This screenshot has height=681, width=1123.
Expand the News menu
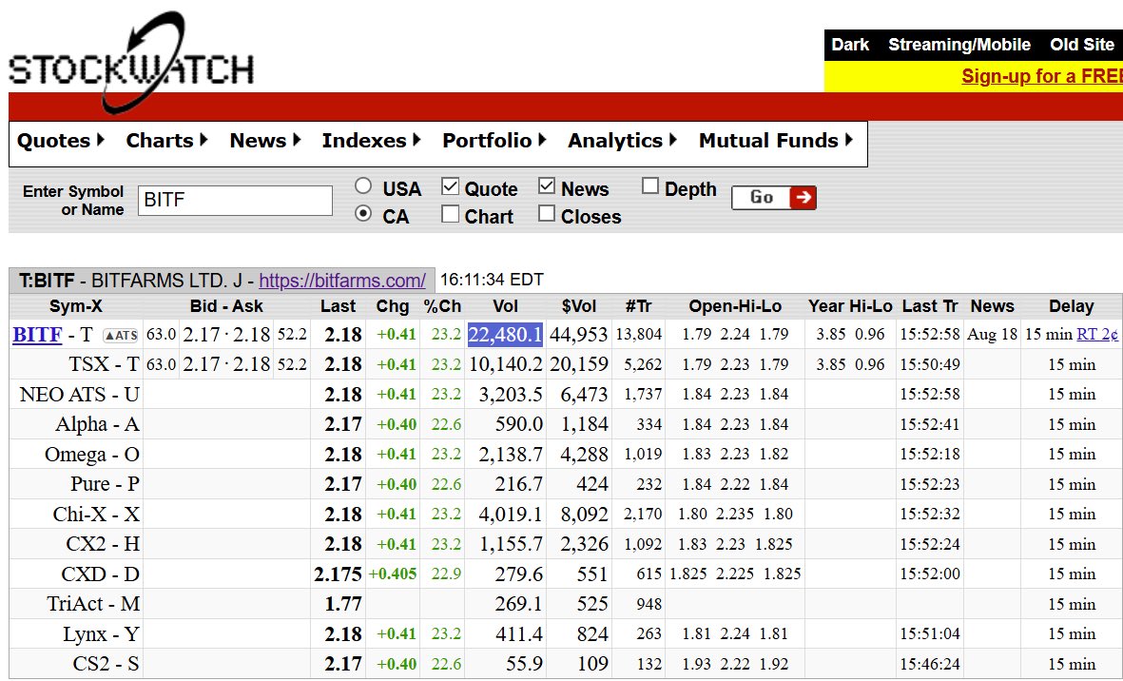(x=265, y=141)
